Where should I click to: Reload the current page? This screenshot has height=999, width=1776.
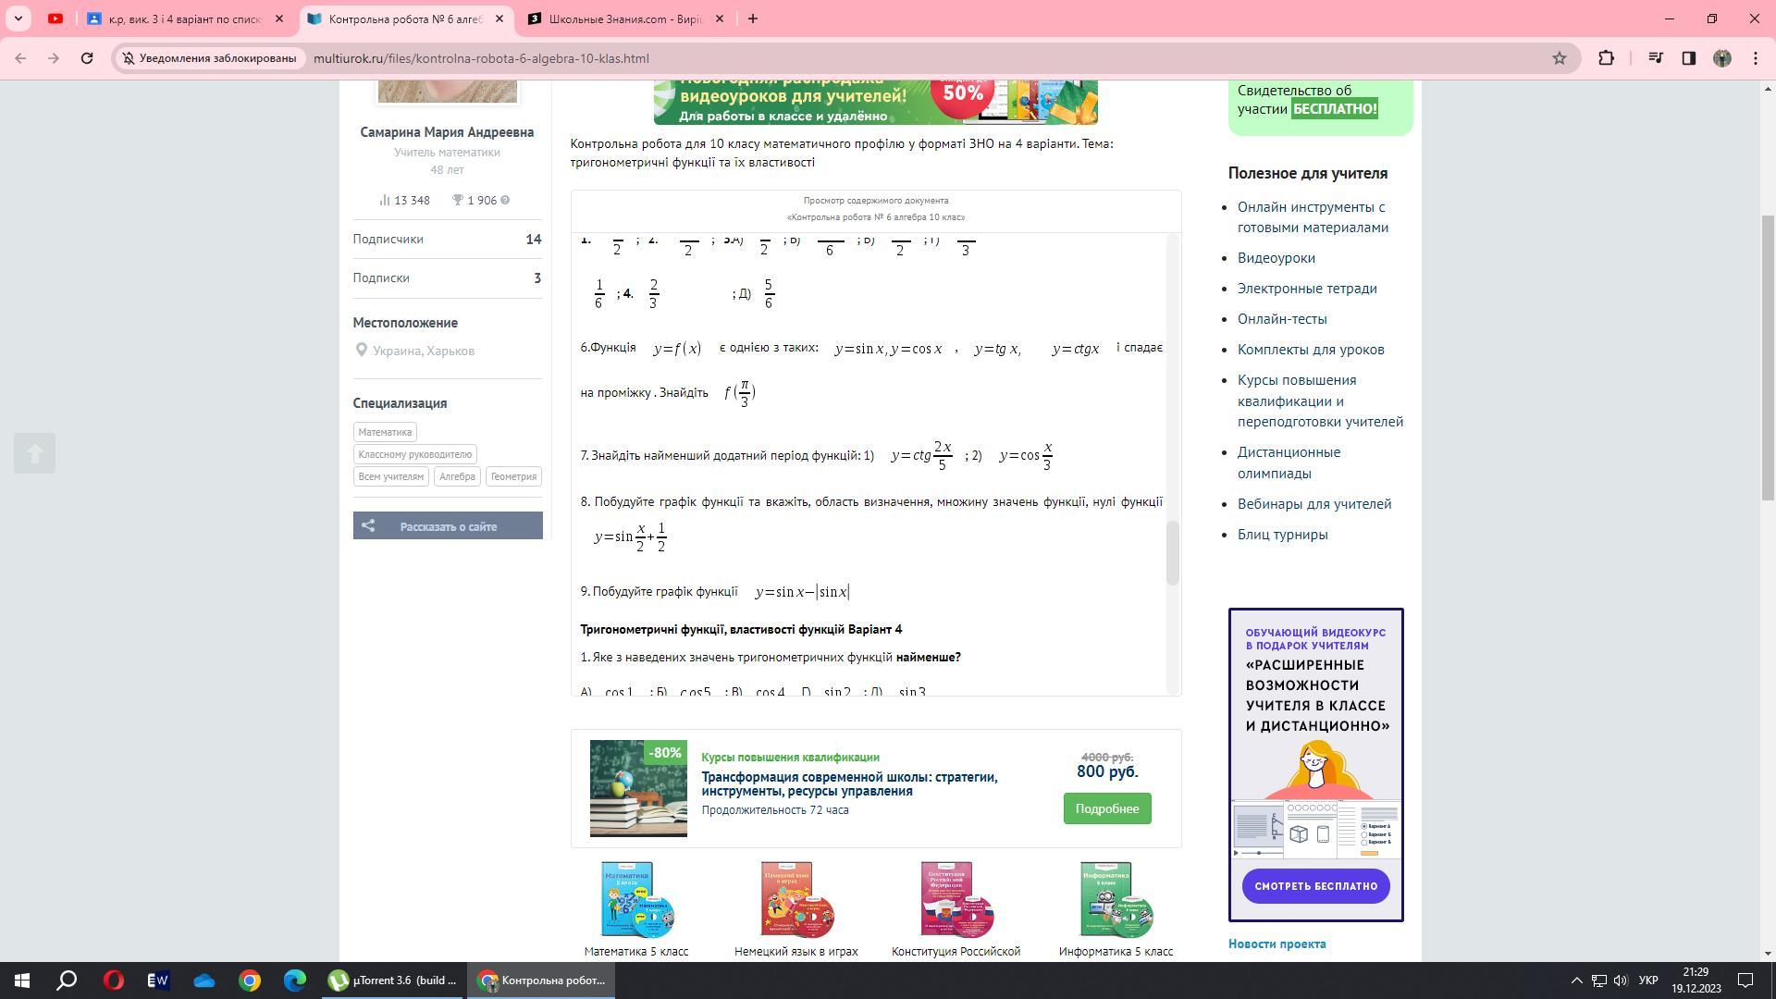click(87, 58)
